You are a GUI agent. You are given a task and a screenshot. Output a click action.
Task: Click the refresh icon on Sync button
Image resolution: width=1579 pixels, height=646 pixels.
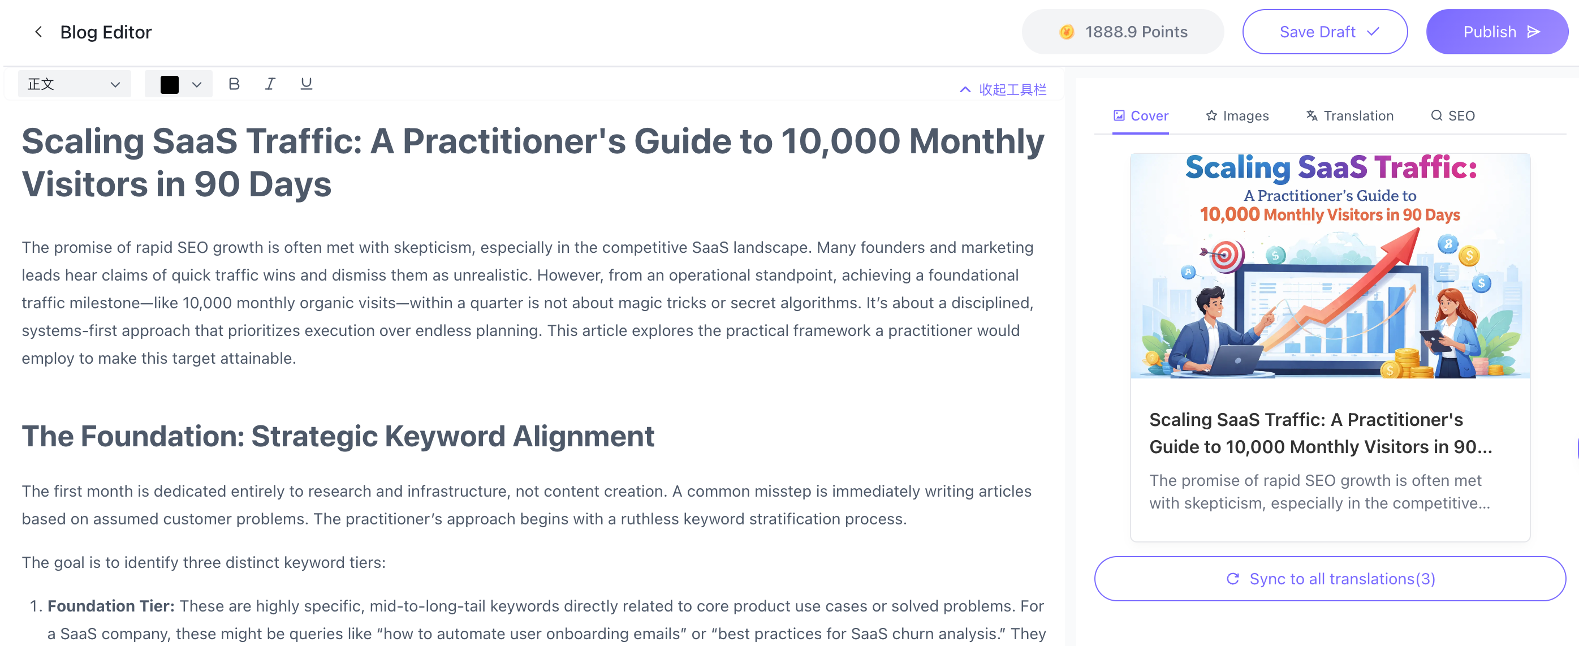coord(1233,579)
